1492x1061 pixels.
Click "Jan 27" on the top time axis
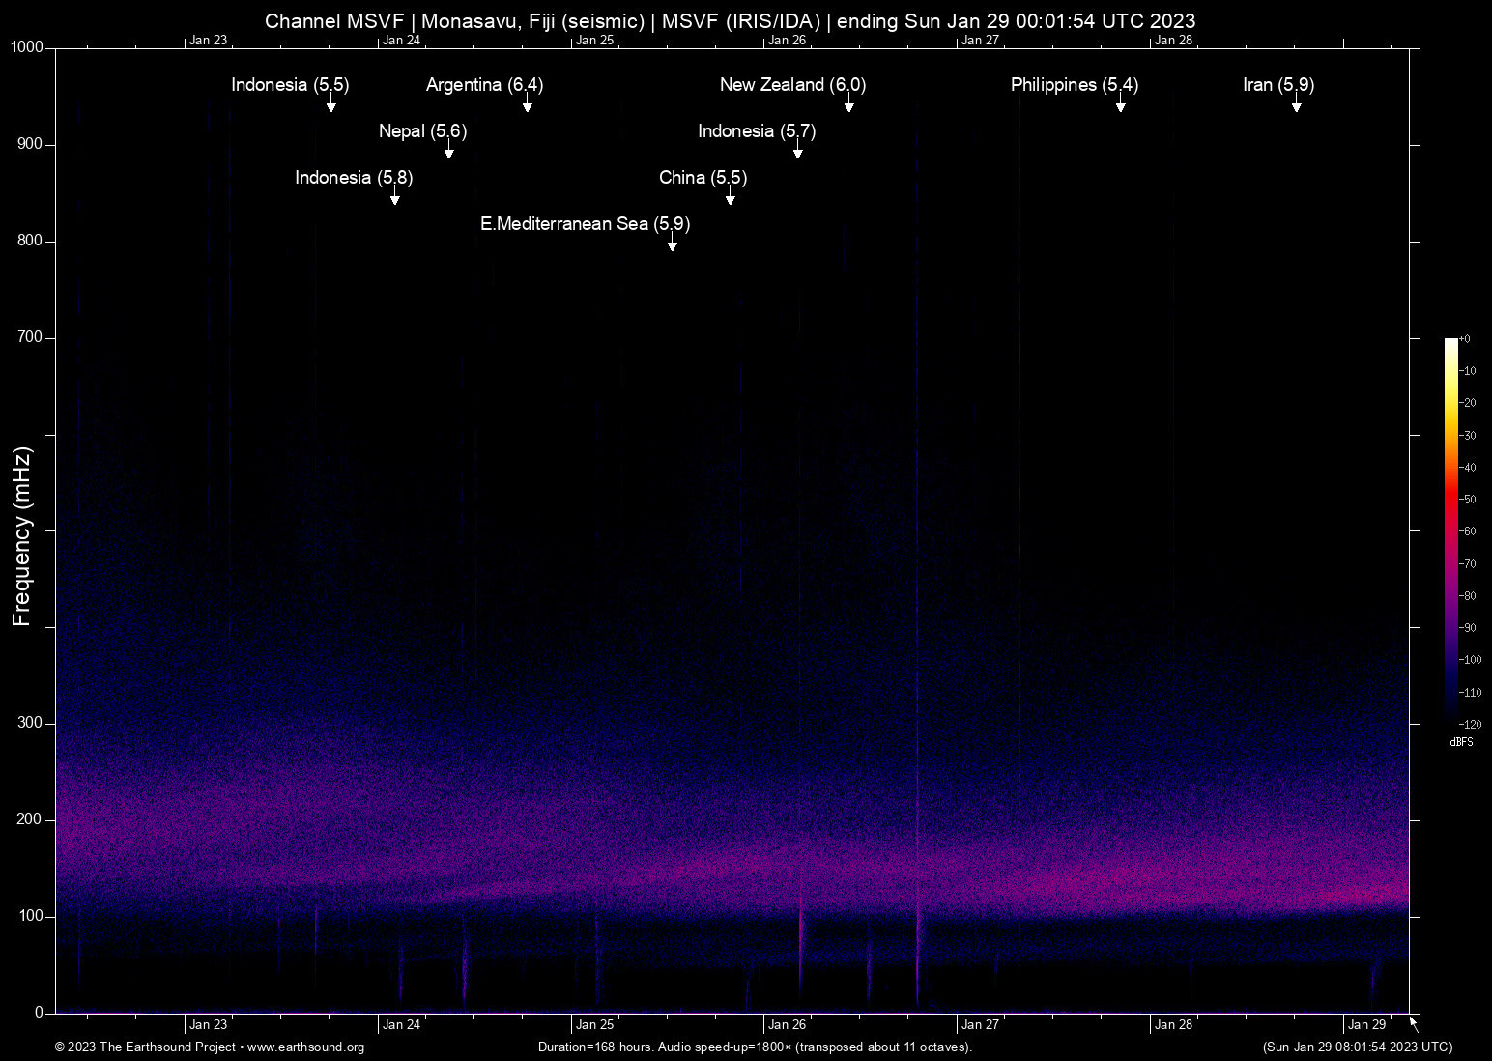981,41
